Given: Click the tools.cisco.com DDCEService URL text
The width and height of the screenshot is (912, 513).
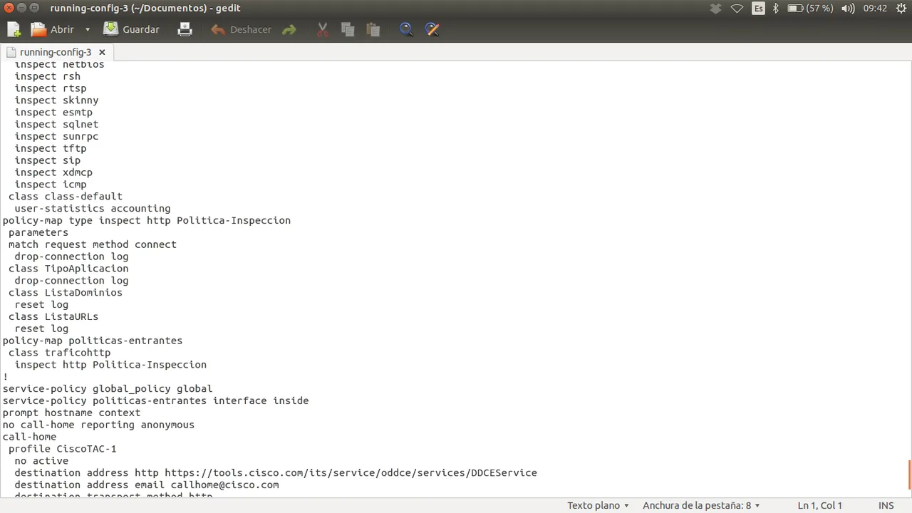Looking at the screenshot, I should pyautogui.click(x=351, y=472).
